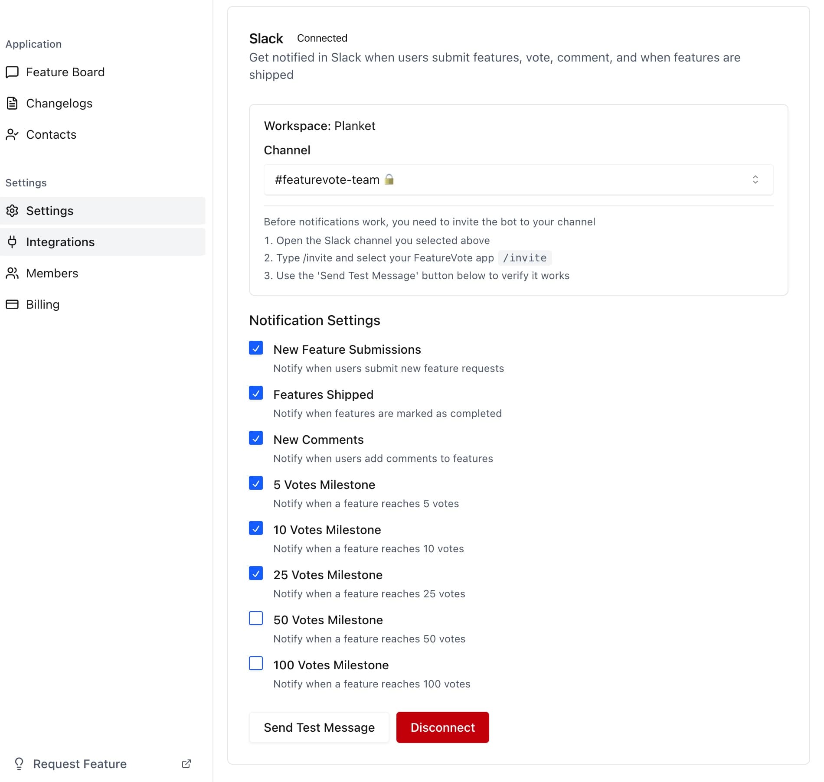Click the chevron arrows in the Channel selector
This screenshot has width=824, height=782.
click(755, 179)
